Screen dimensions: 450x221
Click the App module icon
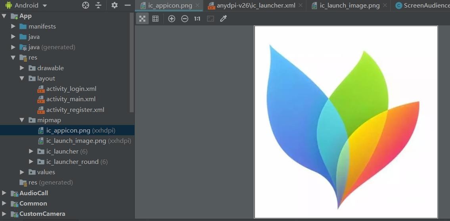14,16
